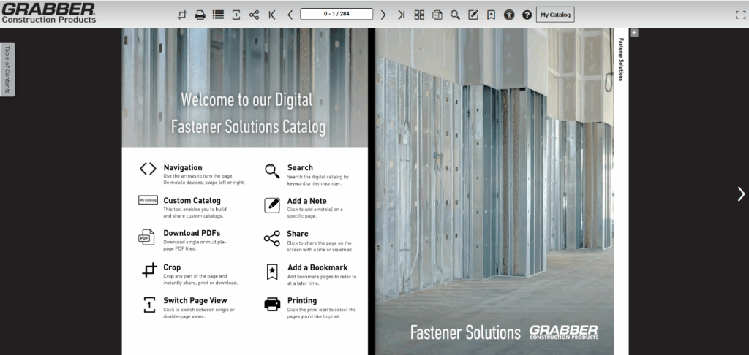
Task: Click the My Catalog button
Action: 555,15
